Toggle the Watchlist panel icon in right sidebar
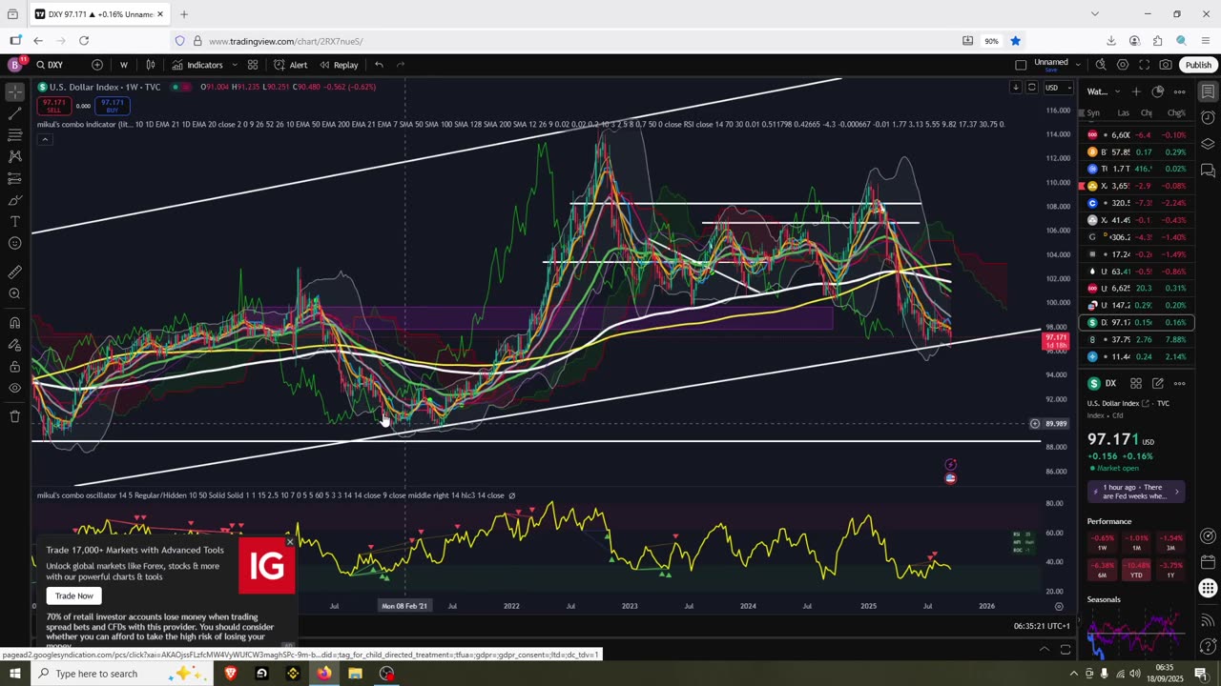Image resolution: width=1221 pixels, height=686 pixels. click(x=1208, y=92)
